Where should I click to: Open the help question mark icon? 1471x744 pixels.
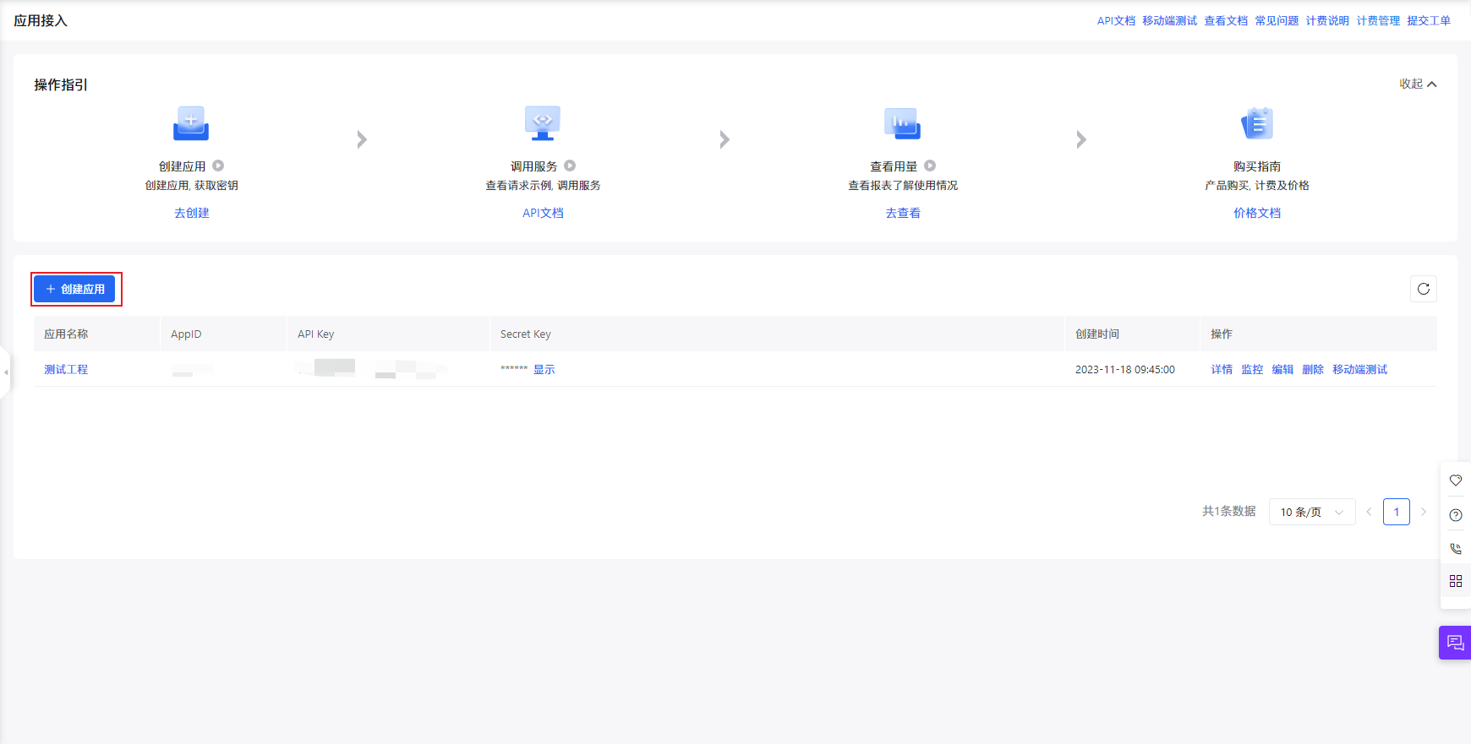click(1456, 515)
